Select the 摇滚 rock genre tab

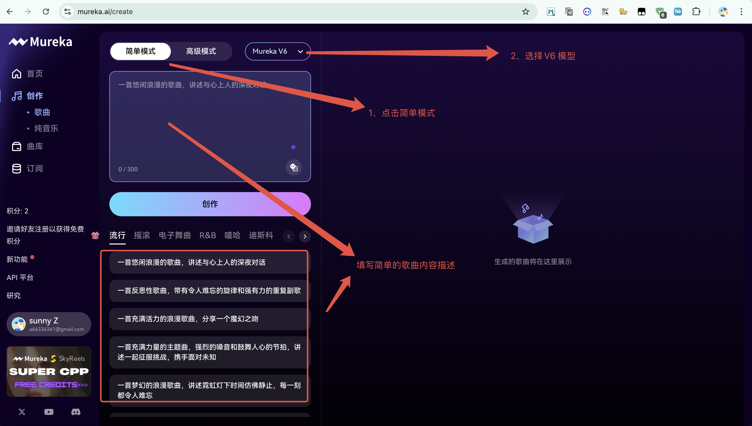tap(142, 235)
